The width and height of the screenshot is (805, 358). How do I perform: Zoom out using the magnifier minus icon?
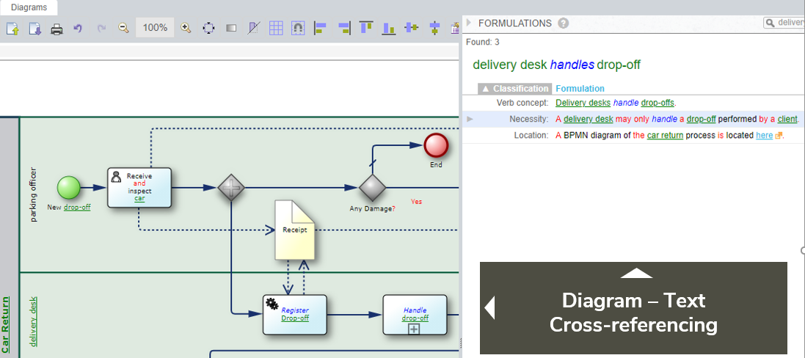click(123, 29)
